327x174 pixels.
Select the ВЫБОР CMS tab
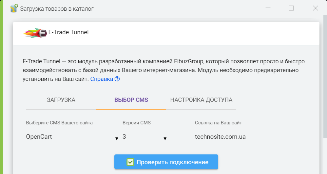131,100
